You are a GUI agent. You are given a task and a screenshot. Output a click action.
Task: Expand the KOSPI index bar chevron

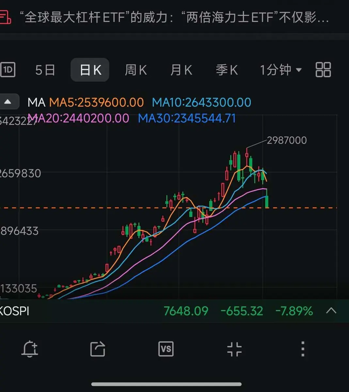click(x=331, y=311)
